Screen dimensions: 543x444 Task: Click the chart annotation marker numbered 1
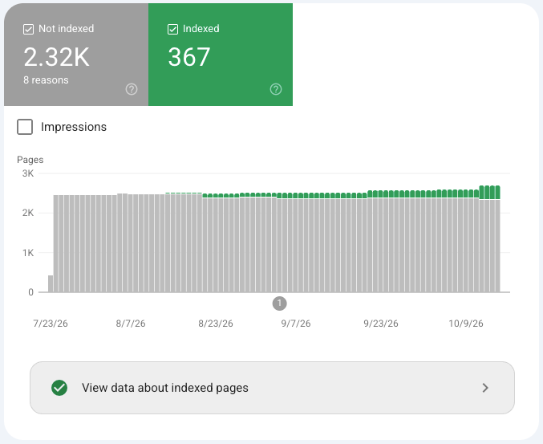279,303
